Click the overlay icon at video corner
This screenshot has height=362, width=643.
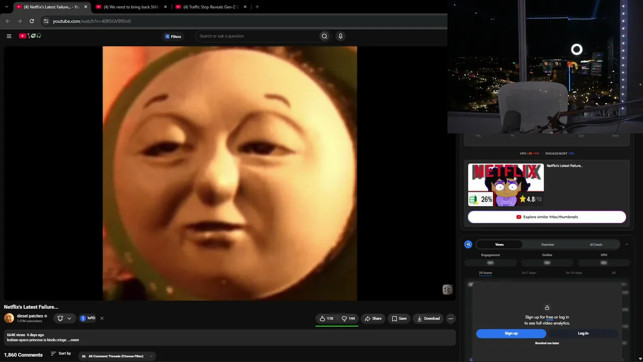[447, 289]
